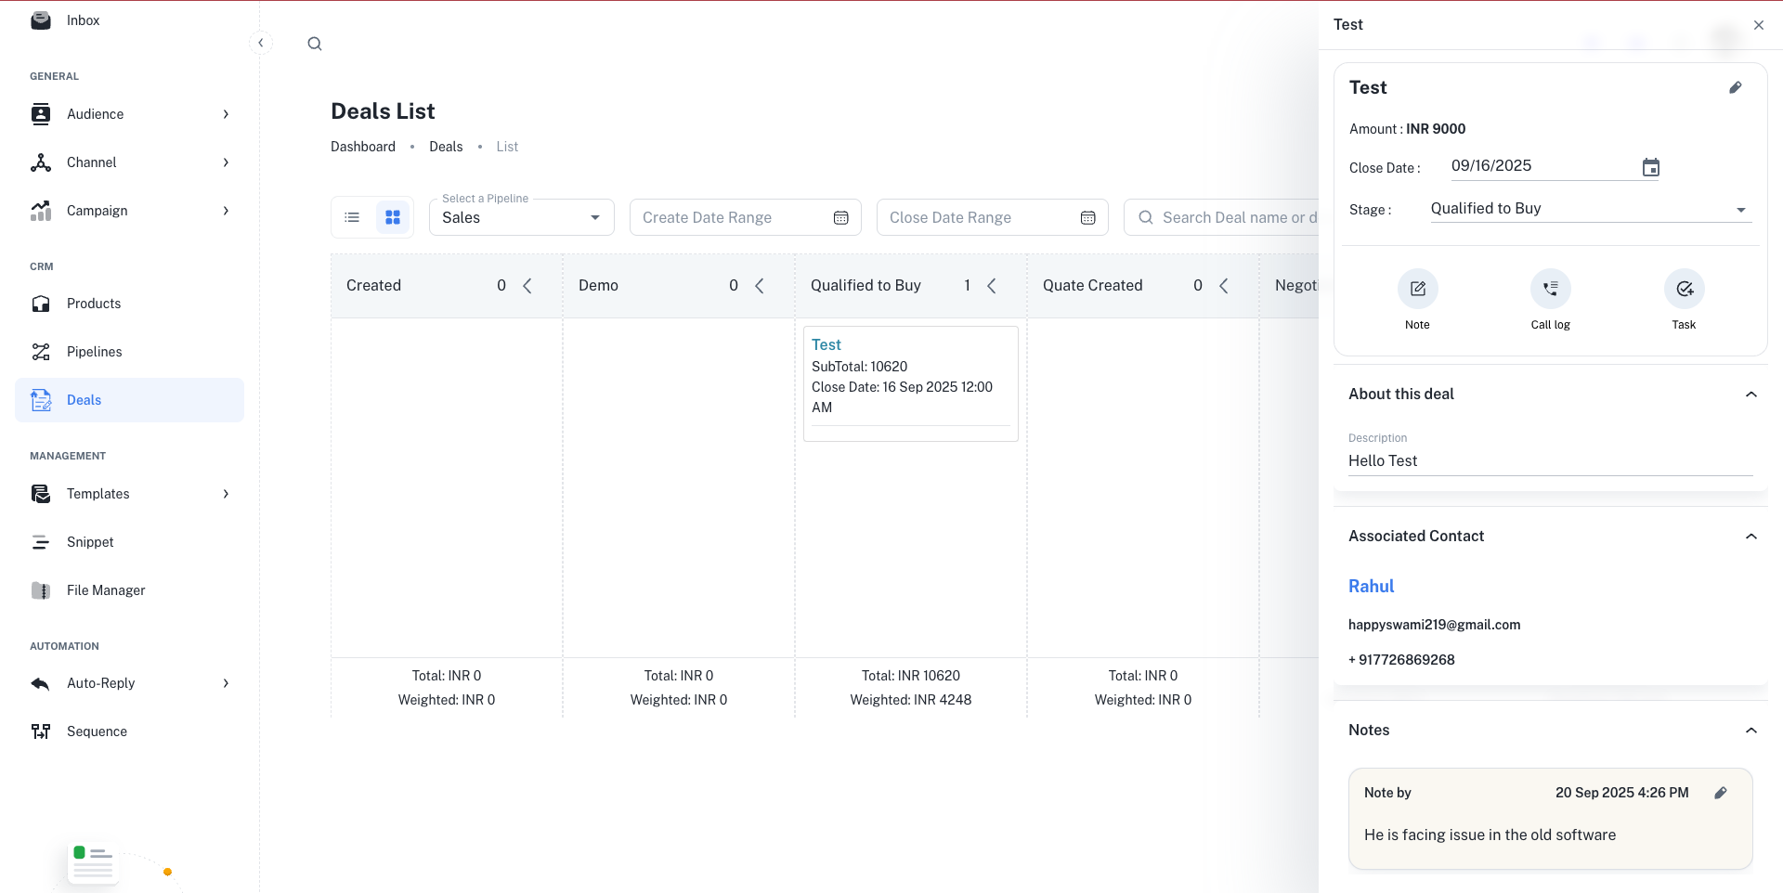Click the Note icon in deal panel

1417,290
